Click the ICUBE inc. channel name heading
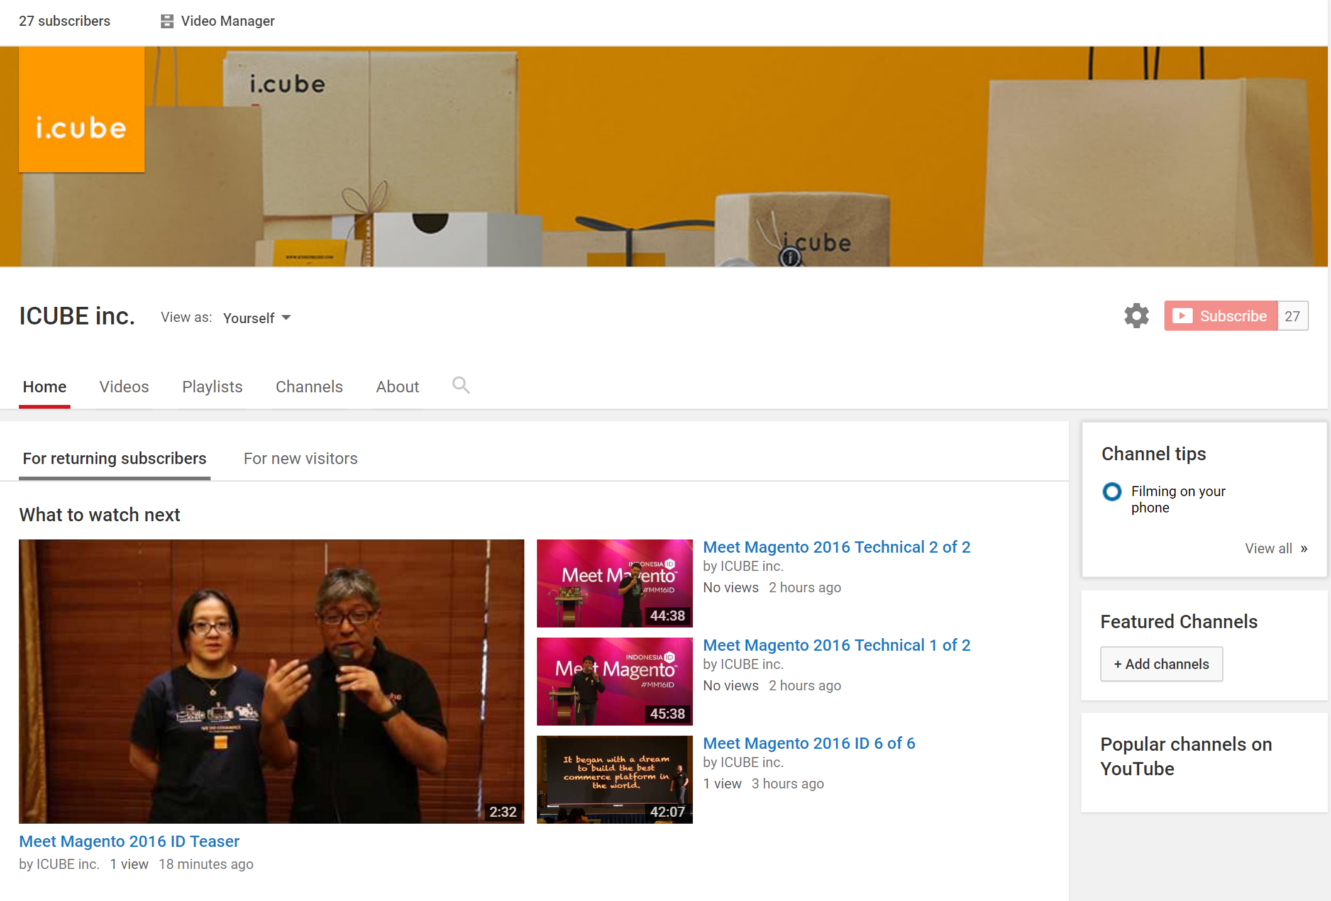 [x=77, y=316]
